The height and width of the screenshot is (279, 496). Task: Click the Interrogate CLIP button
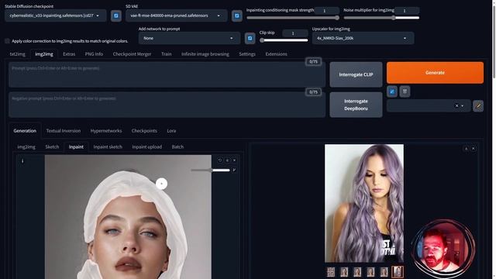356,74
